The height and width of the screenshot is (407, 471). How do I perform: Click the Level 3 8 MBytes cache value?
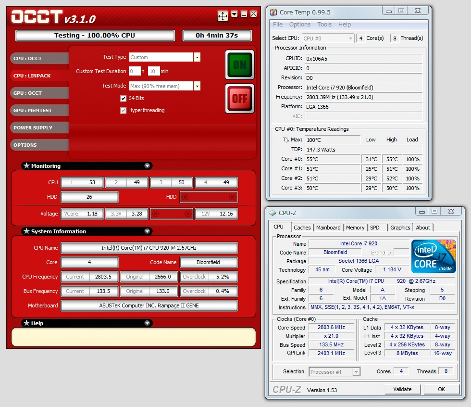407,353
